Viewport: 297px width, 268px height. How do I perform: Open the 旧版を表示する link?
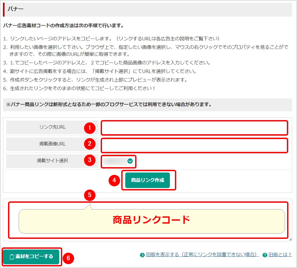[x=202, y=255]
